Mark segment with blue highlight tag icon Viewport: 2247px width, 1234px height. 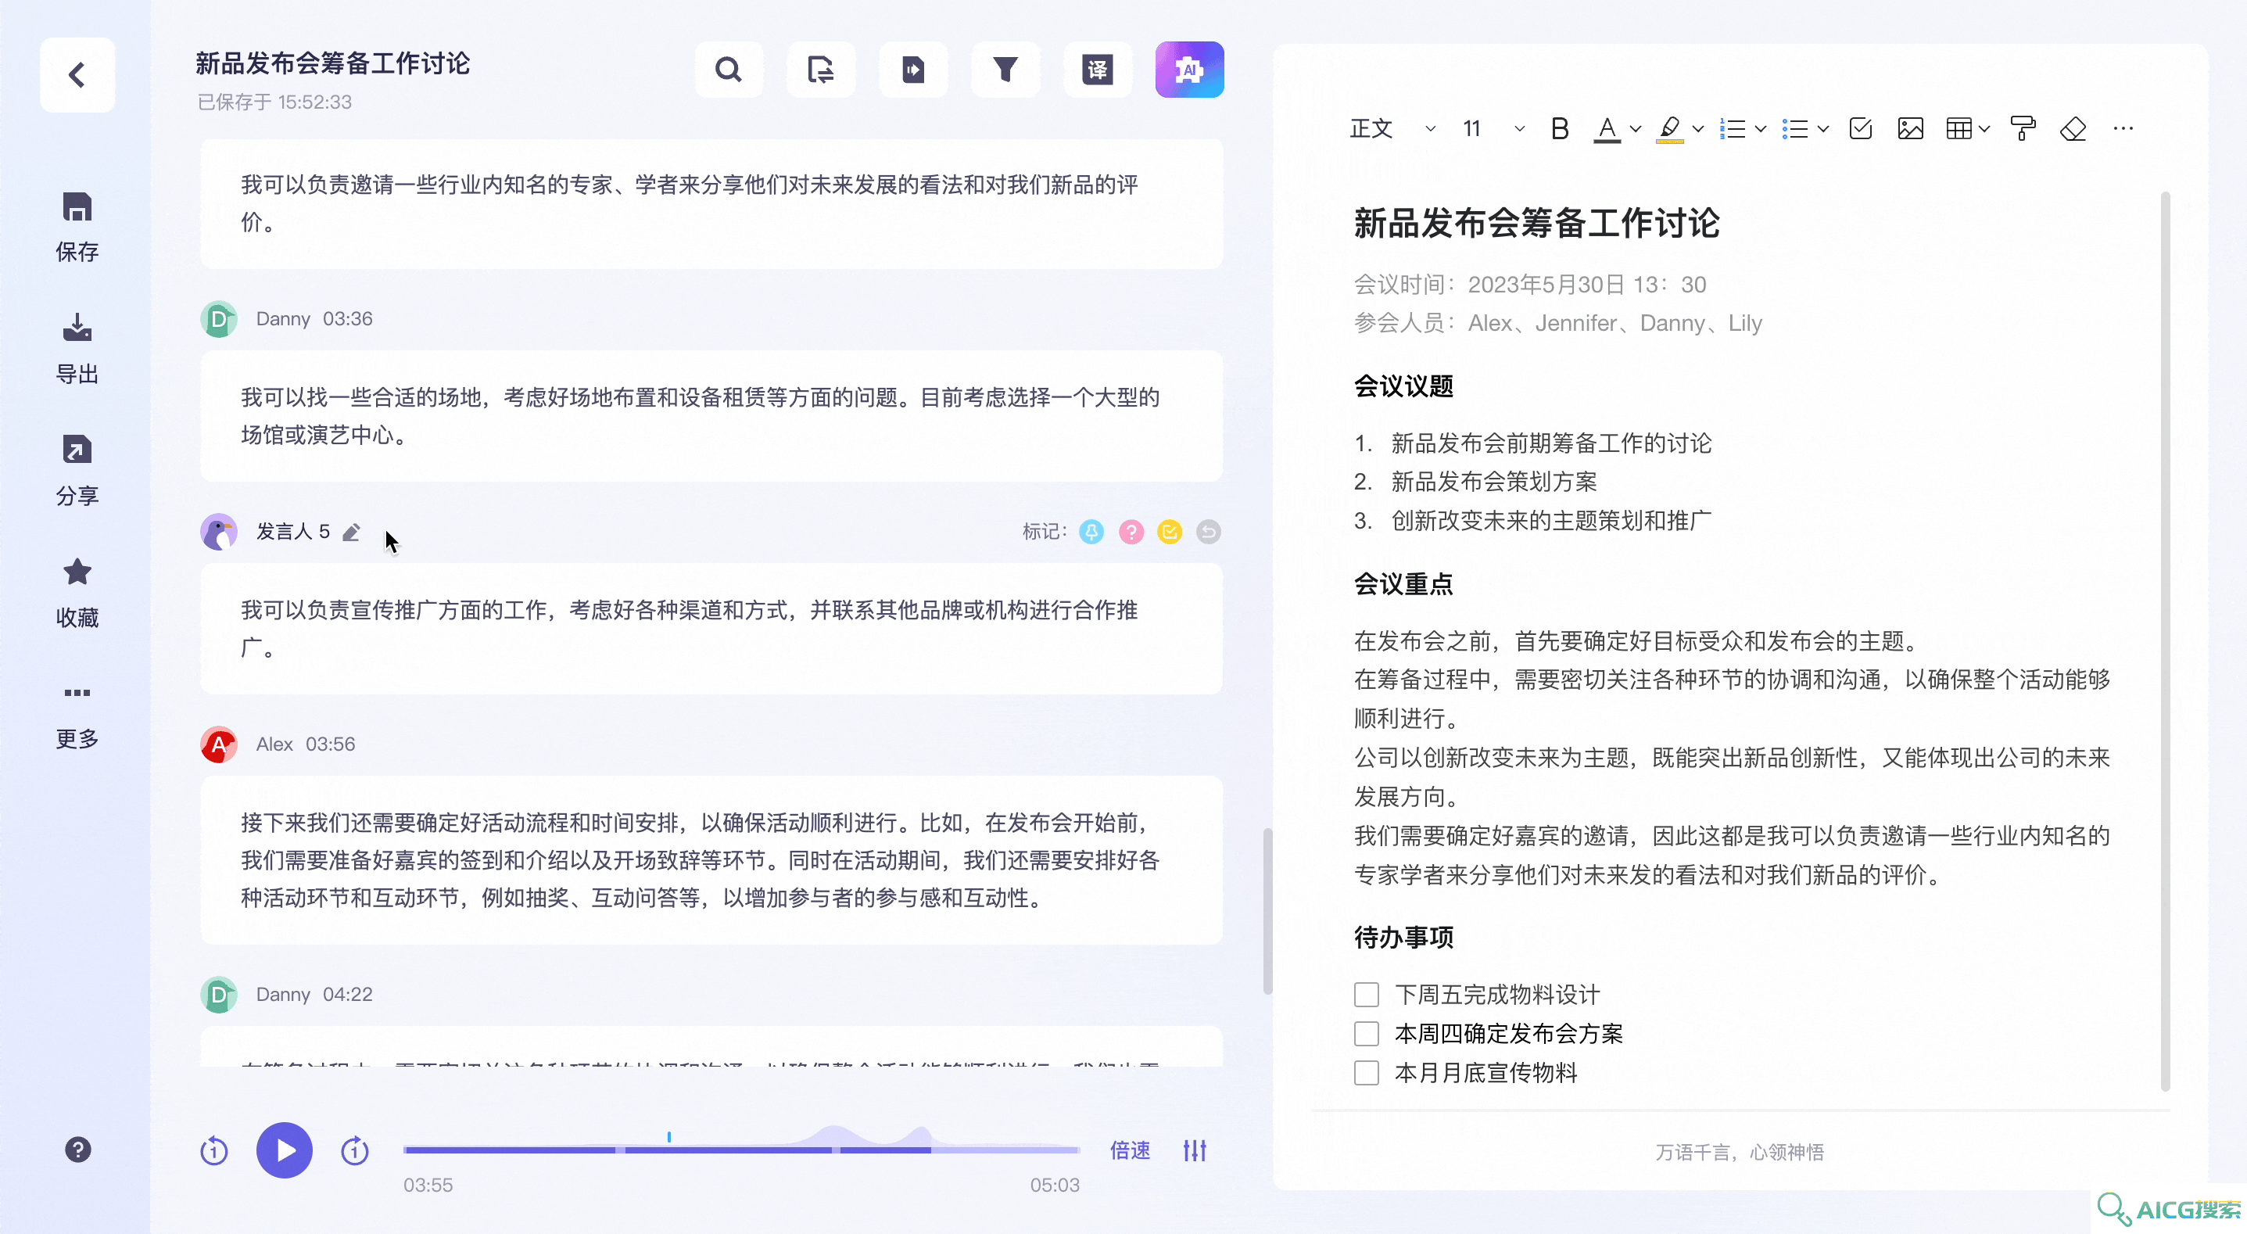tap(1091, 533)
